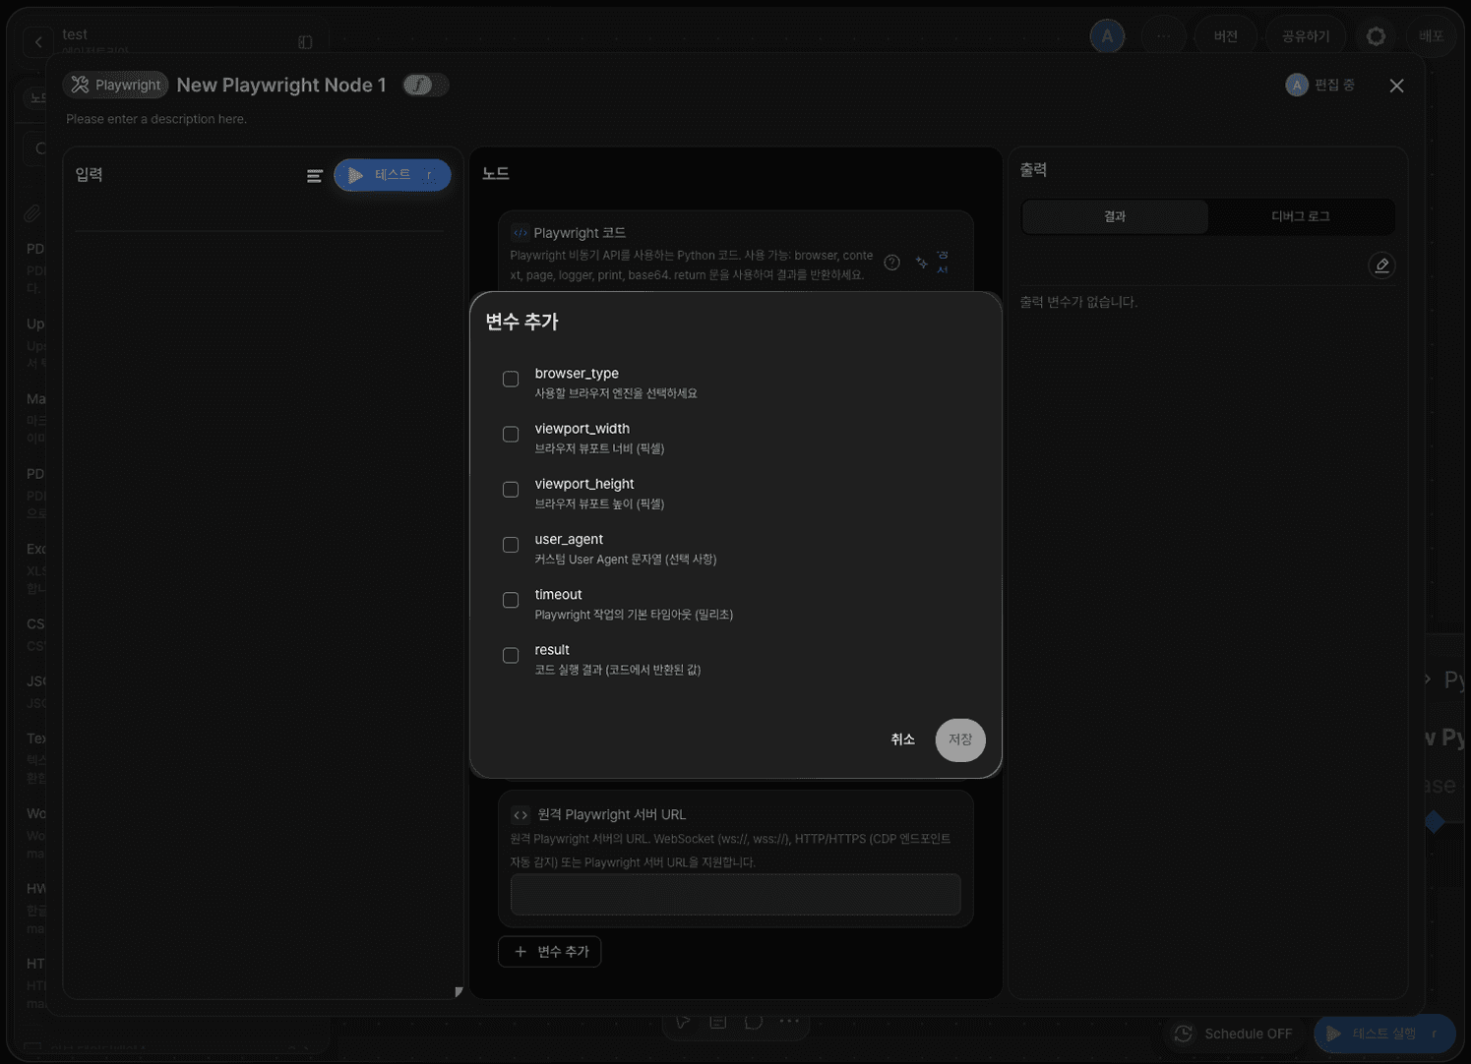This screenshot has height=1064, width=1471.
Task: Click the help question mark icon
Action: (891, 263)
